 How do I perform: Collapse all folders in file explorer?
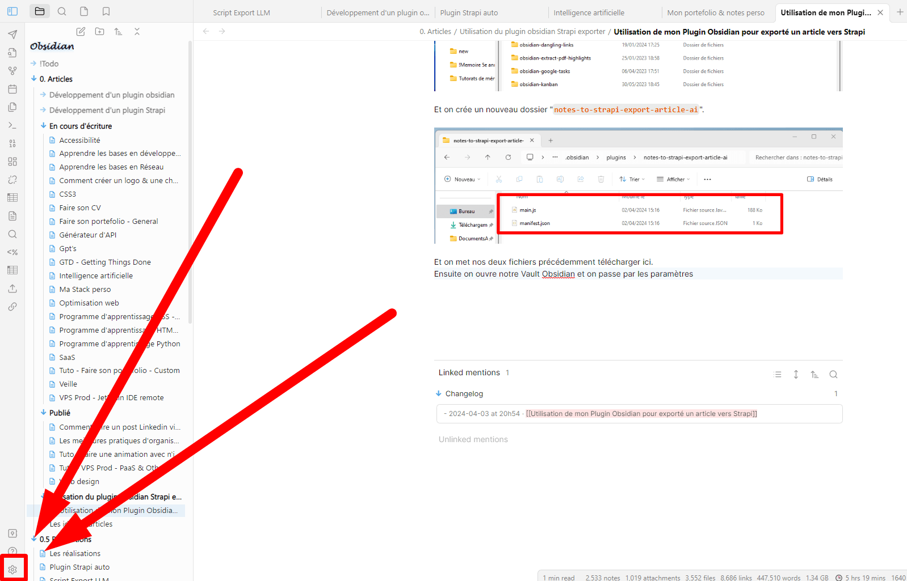pos(137,32)
